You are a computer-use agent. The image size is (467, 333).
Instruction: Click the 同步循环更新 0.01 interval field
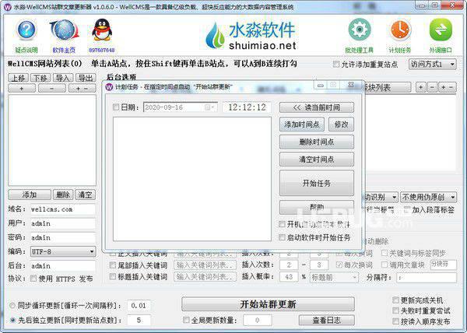tap(139, 306)
